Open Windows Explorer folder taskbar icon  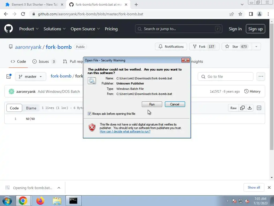[x=57, y=201]
